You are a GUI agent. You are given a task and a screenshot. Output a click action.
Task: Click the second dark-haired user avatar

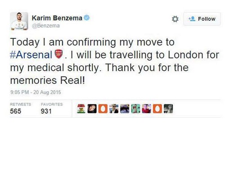[x=92, y=109]
